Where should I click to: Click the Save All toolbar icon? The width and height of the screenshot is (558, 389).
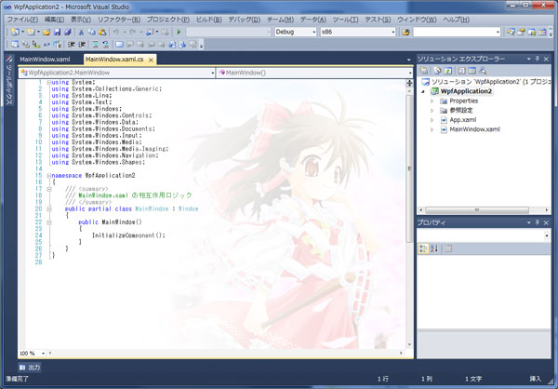coord(68,32)
